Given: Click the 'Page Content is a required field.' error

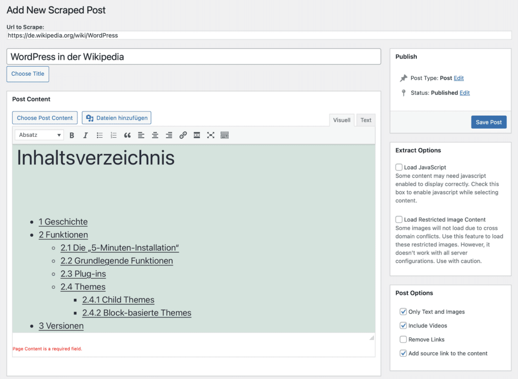Looking at the screenshot, I should [x=47, y=349].
